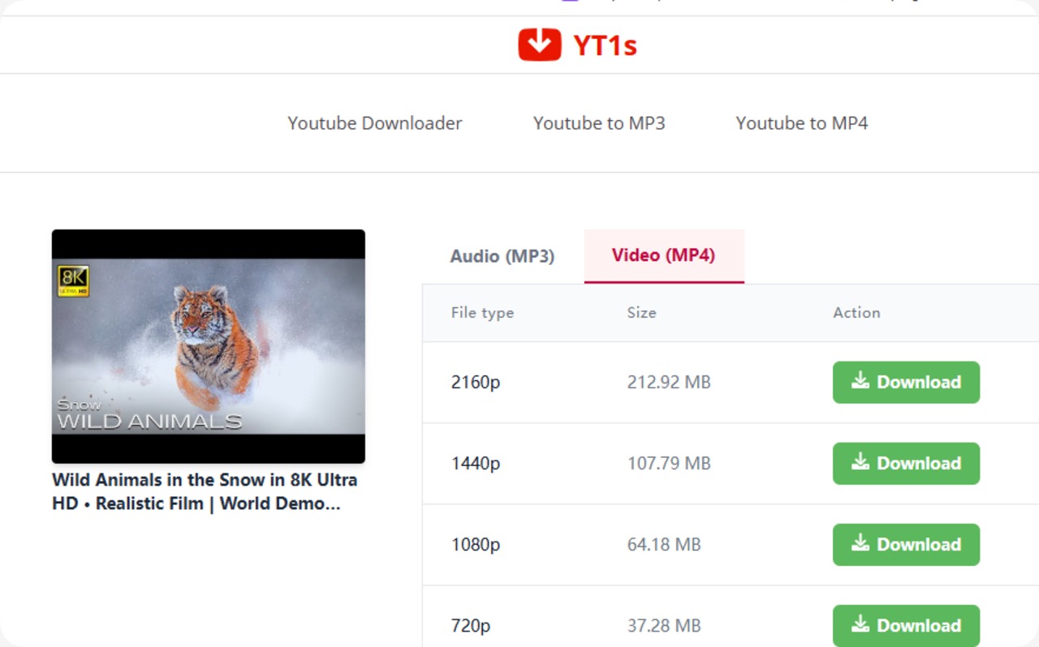Click the 64.18 MB size value

click(x=664, y=544)
